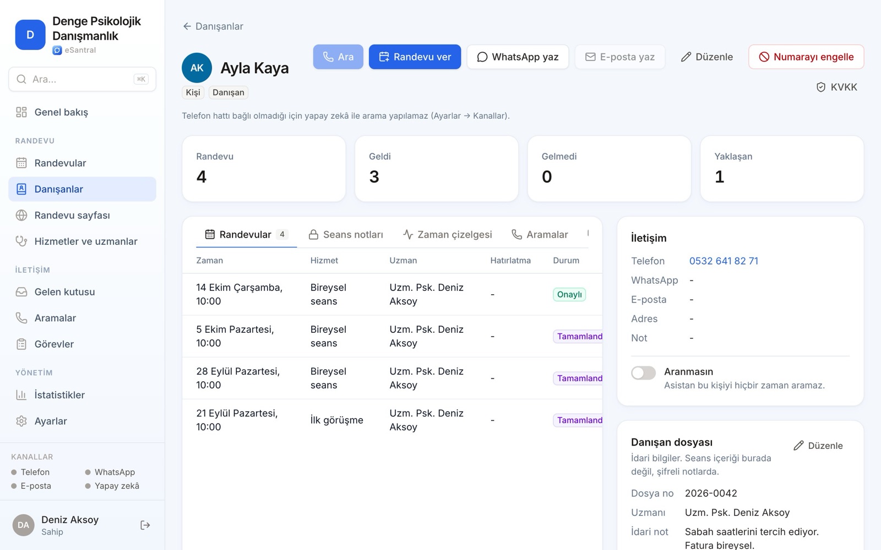Switch to Seans notları tab
Image resolution: width=881 pixels, height=550 pixels.
346,234
